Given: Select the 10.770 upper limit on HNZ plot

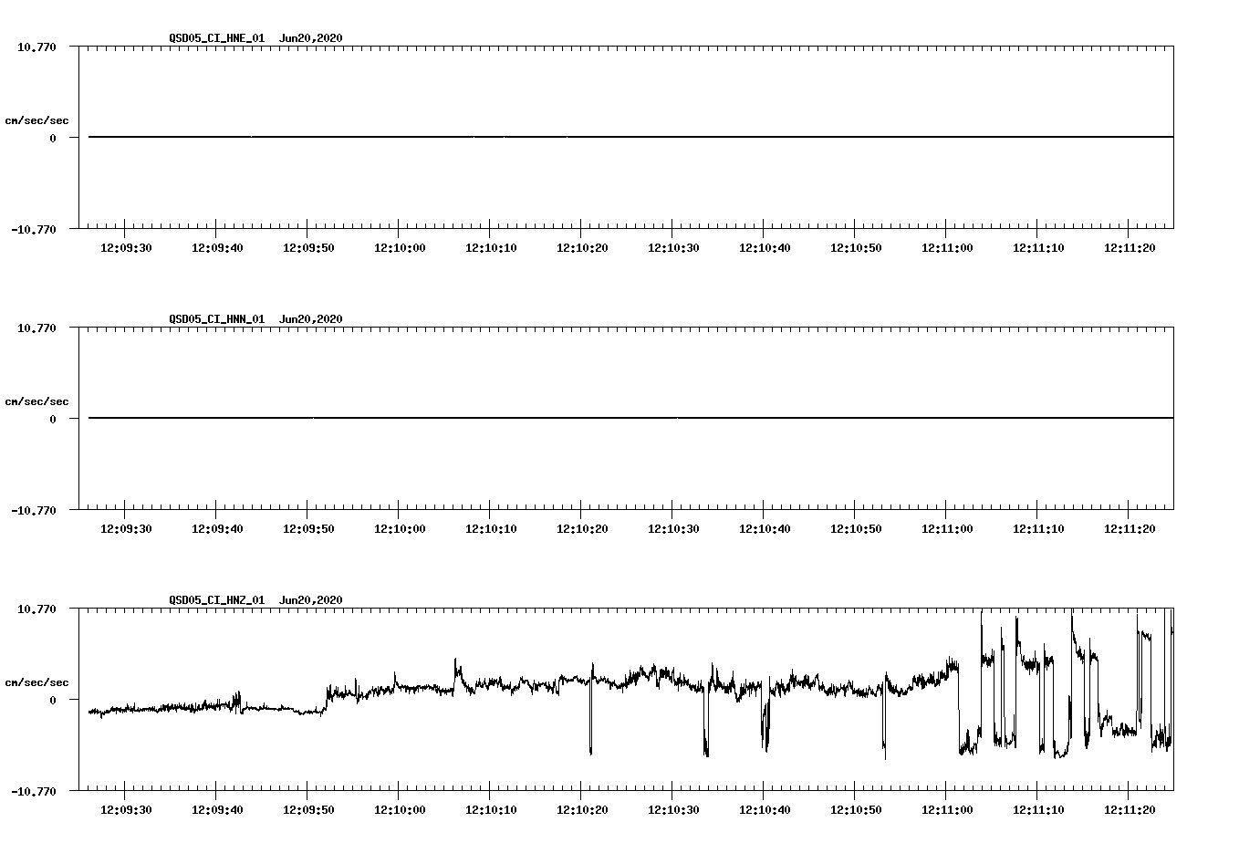Looking at the screenshot, I should pyautogui.click(x=36, y=609).
